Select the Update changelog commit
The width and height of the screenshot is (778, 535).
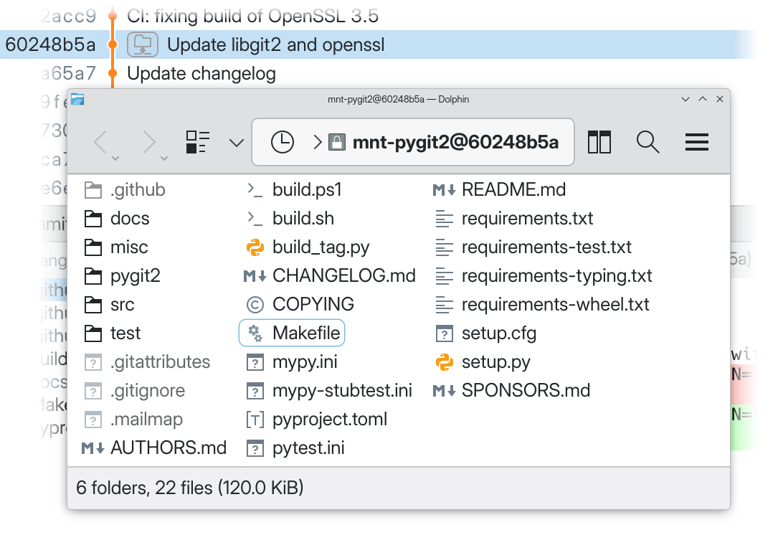coord(201,73)
